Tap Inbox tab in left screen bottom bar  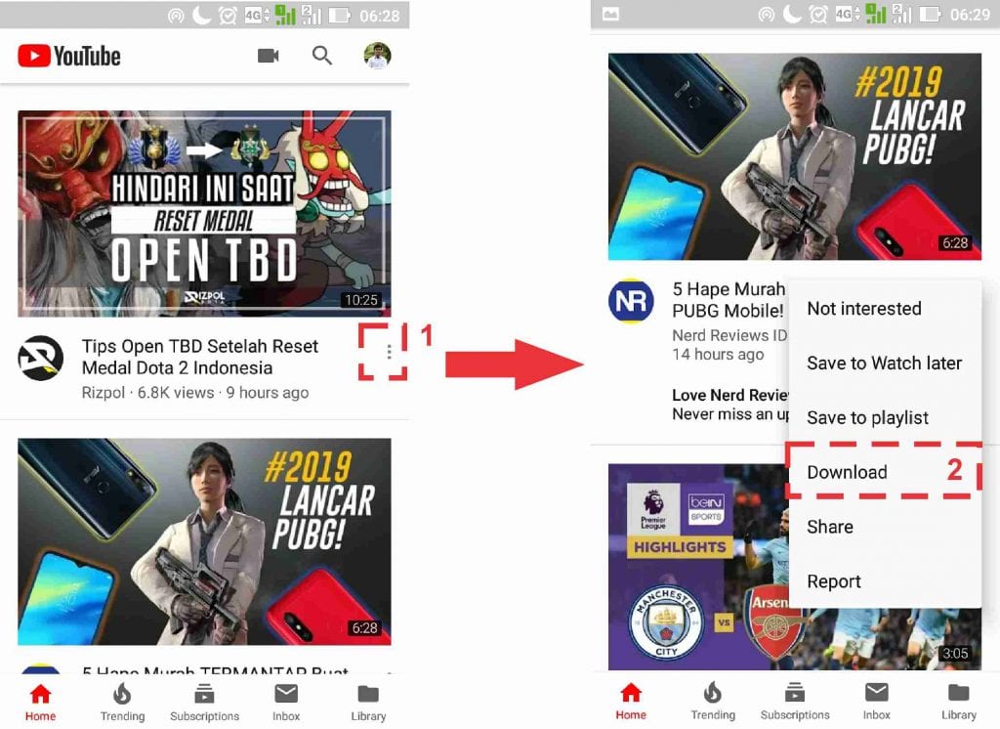click(x=286, y=703)
